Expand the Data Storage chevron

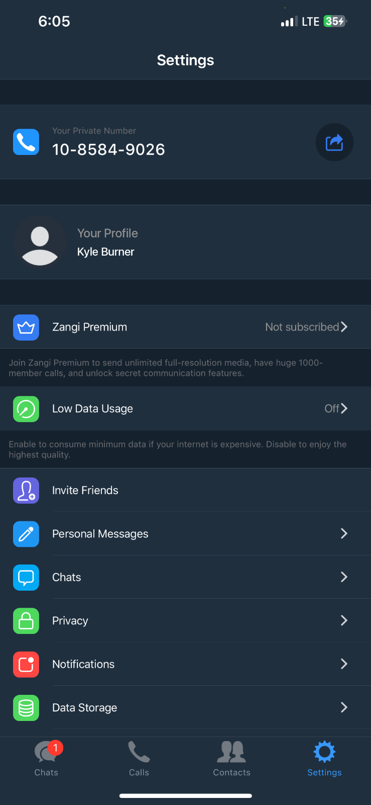pyautogui.click(x=344, y=707)
